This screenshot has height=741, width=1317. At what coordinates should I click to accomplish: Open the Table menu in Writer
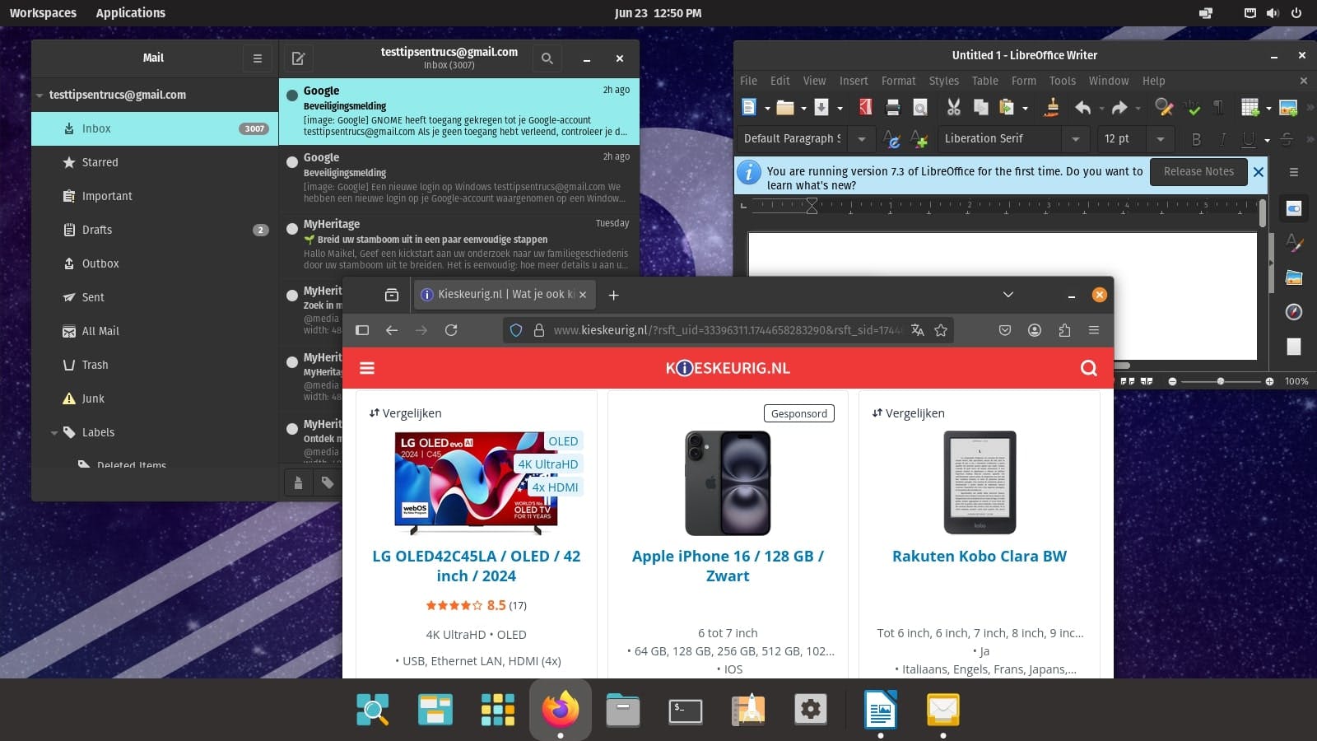click(x=984, y=81)
